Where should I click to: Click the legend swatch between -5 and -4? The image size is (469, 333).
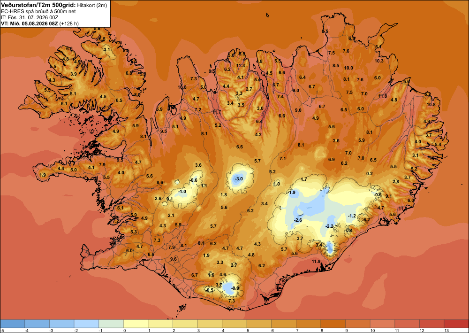pos(12,324)
